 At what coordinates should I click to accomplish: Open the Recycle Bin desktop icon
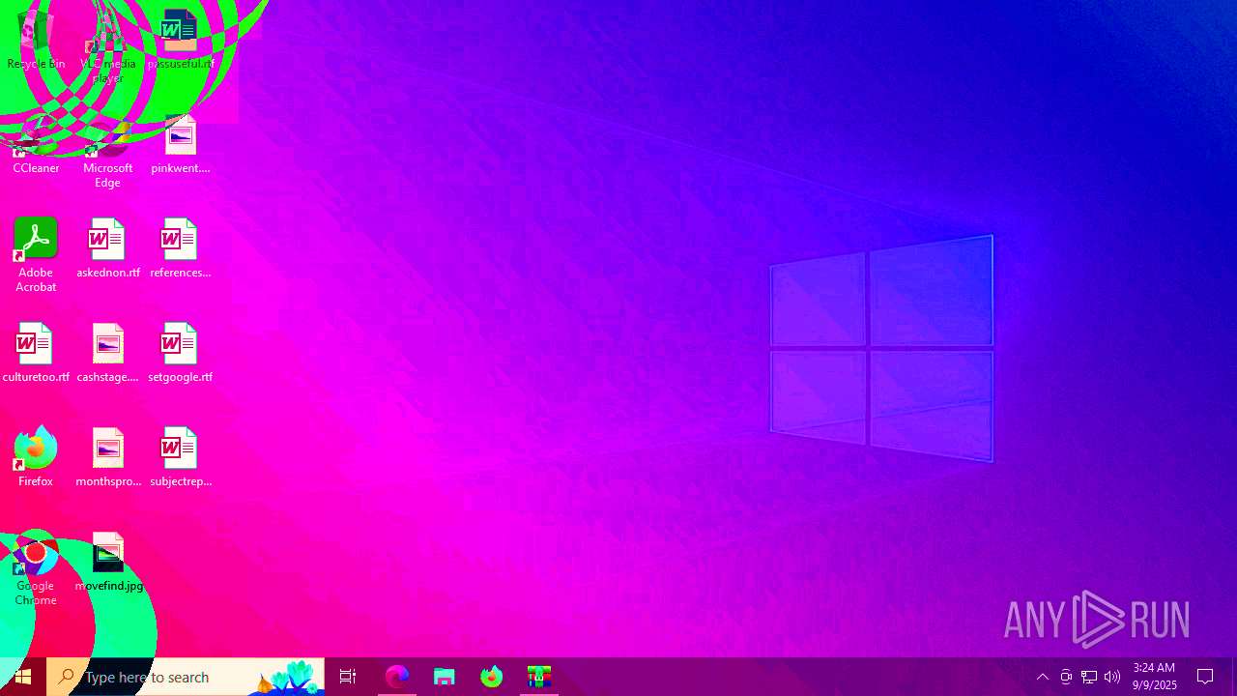pyautogui.click(x=36, y=39)
